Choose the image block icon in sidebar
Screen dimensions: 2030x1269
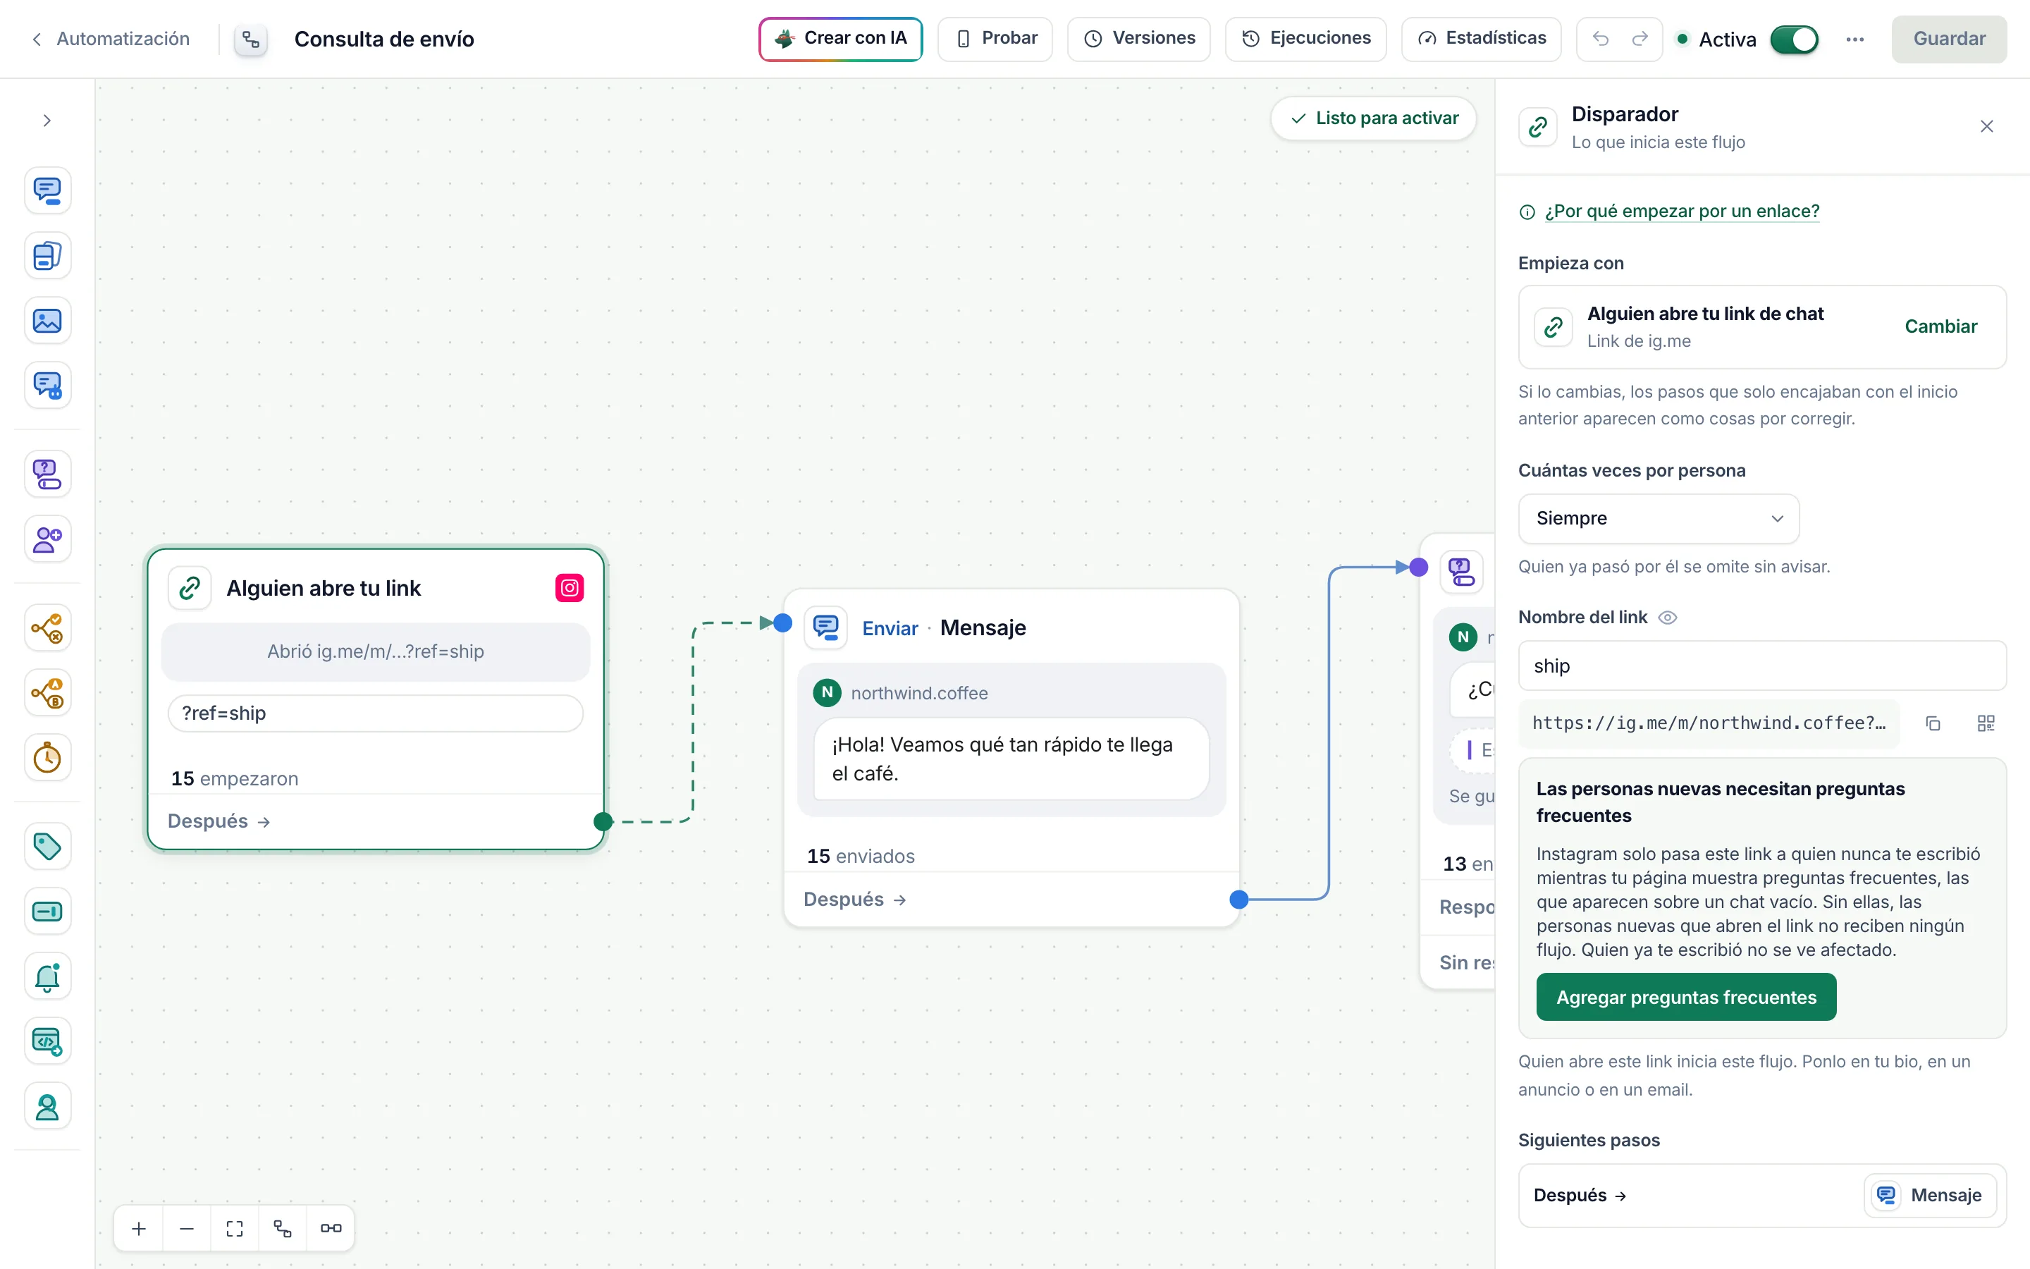point(47,321)
